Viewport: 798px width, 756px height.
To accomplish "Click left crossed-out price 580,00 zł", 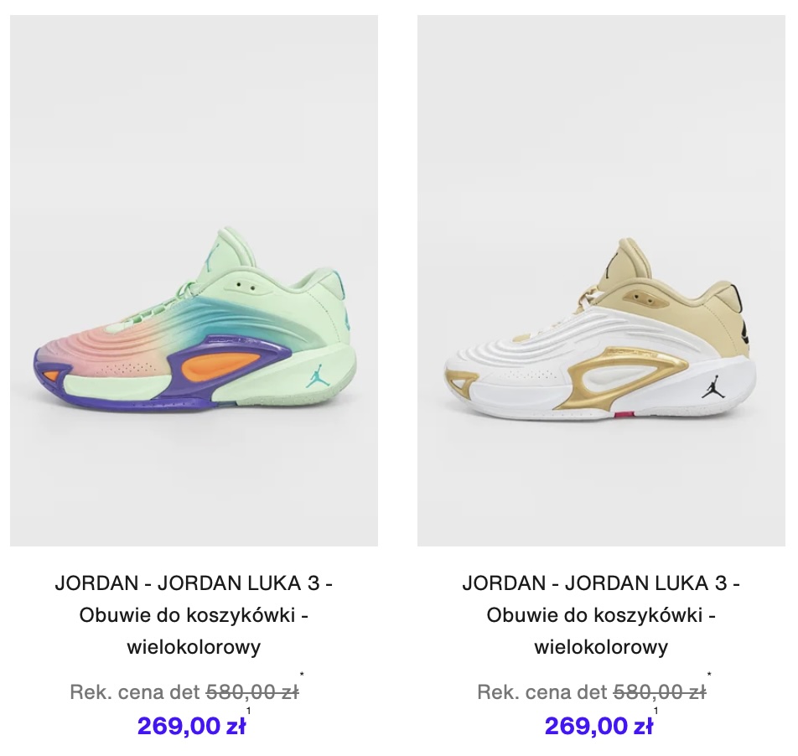I will 252,692.
